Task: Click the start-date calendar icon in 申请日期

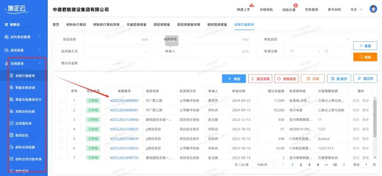Action: click(x=291, y=51)
